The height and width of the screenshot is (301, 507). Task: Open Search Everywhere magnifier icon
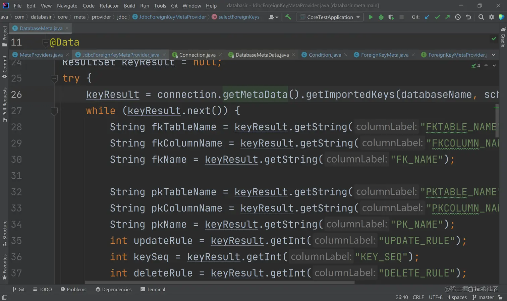click(481, 17)
